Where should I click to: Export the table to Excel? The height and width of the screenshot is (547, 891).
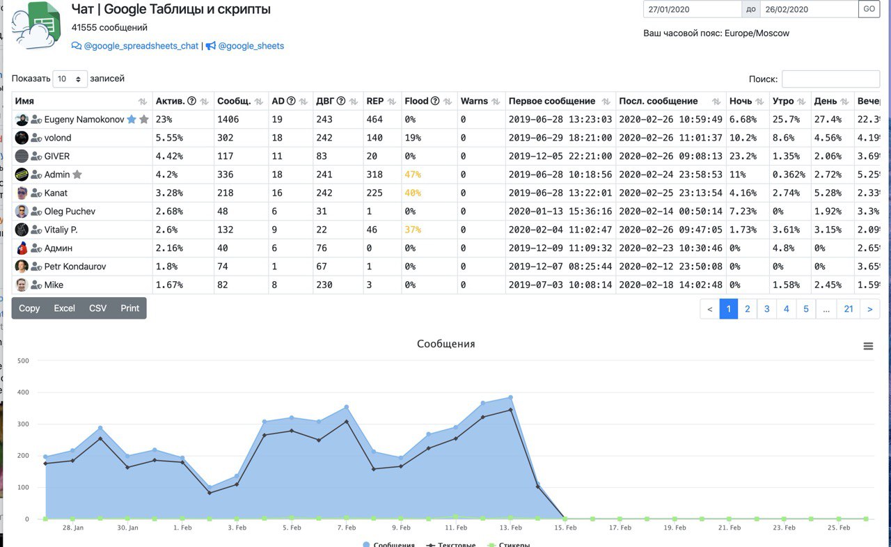(64, 308)
